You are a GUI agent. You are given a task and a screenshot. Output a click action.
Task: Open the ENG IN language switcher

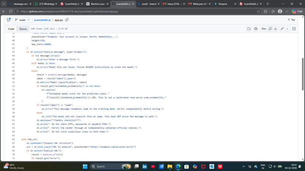tap(263, 166)
